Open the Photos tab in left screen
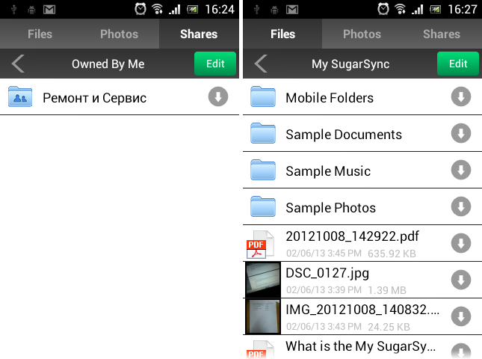The width and height of the screenshot is (482, 359). [120, 34]
